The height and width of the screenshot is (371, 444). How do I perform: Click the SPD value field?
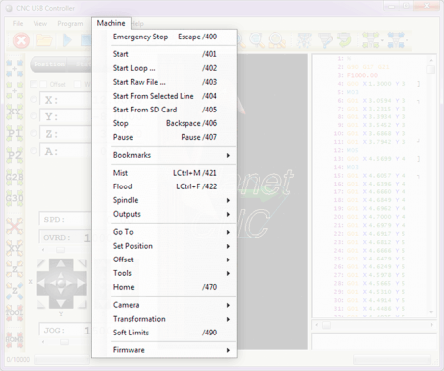(x=65, y=220)
